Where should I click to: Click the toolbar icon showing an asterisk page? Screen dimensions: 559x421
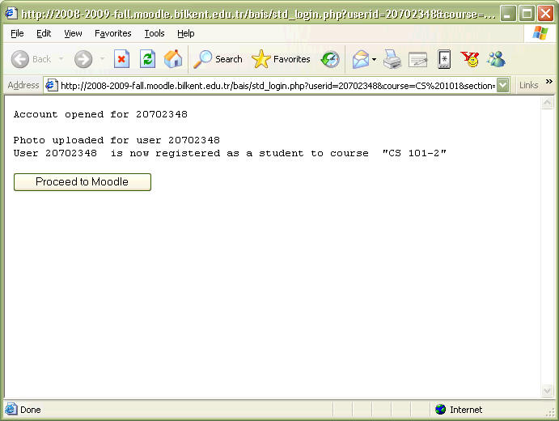click(444, 59)
